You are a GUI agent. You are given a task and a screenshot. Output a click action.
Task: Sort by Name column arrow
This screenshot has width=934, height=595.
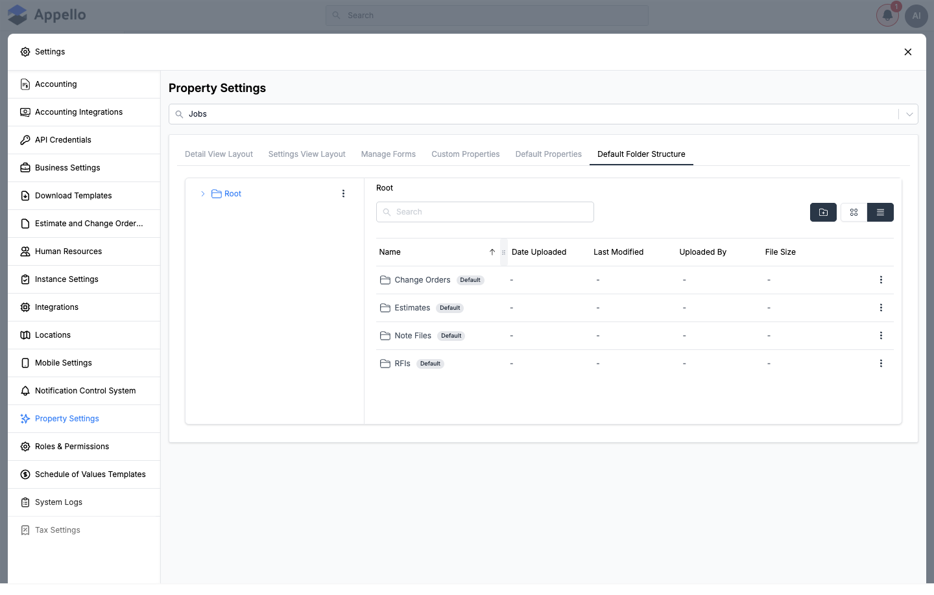[x=492, y=252]
